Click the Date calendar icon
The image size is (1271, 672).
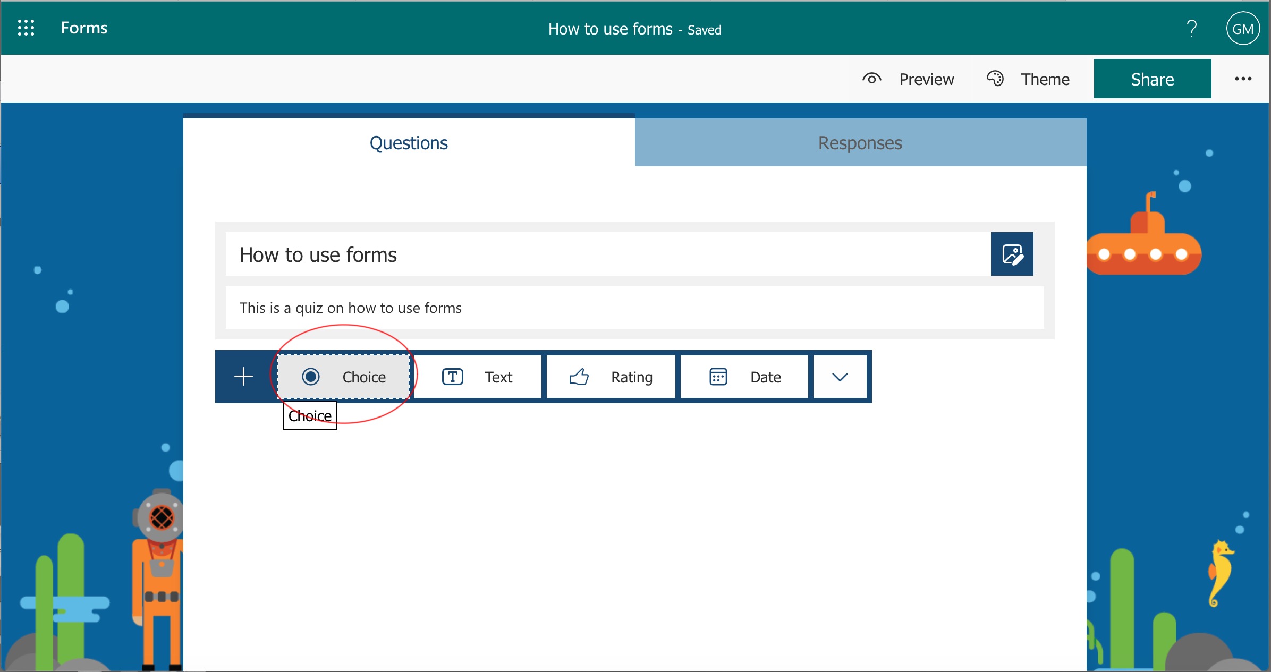coord(718,377)
